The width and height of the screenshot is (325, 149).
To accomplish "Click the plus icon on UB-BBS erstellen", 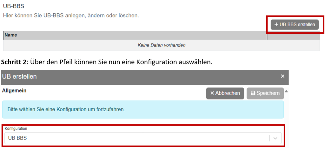I will pyautogui.click(x=276, y=25).
